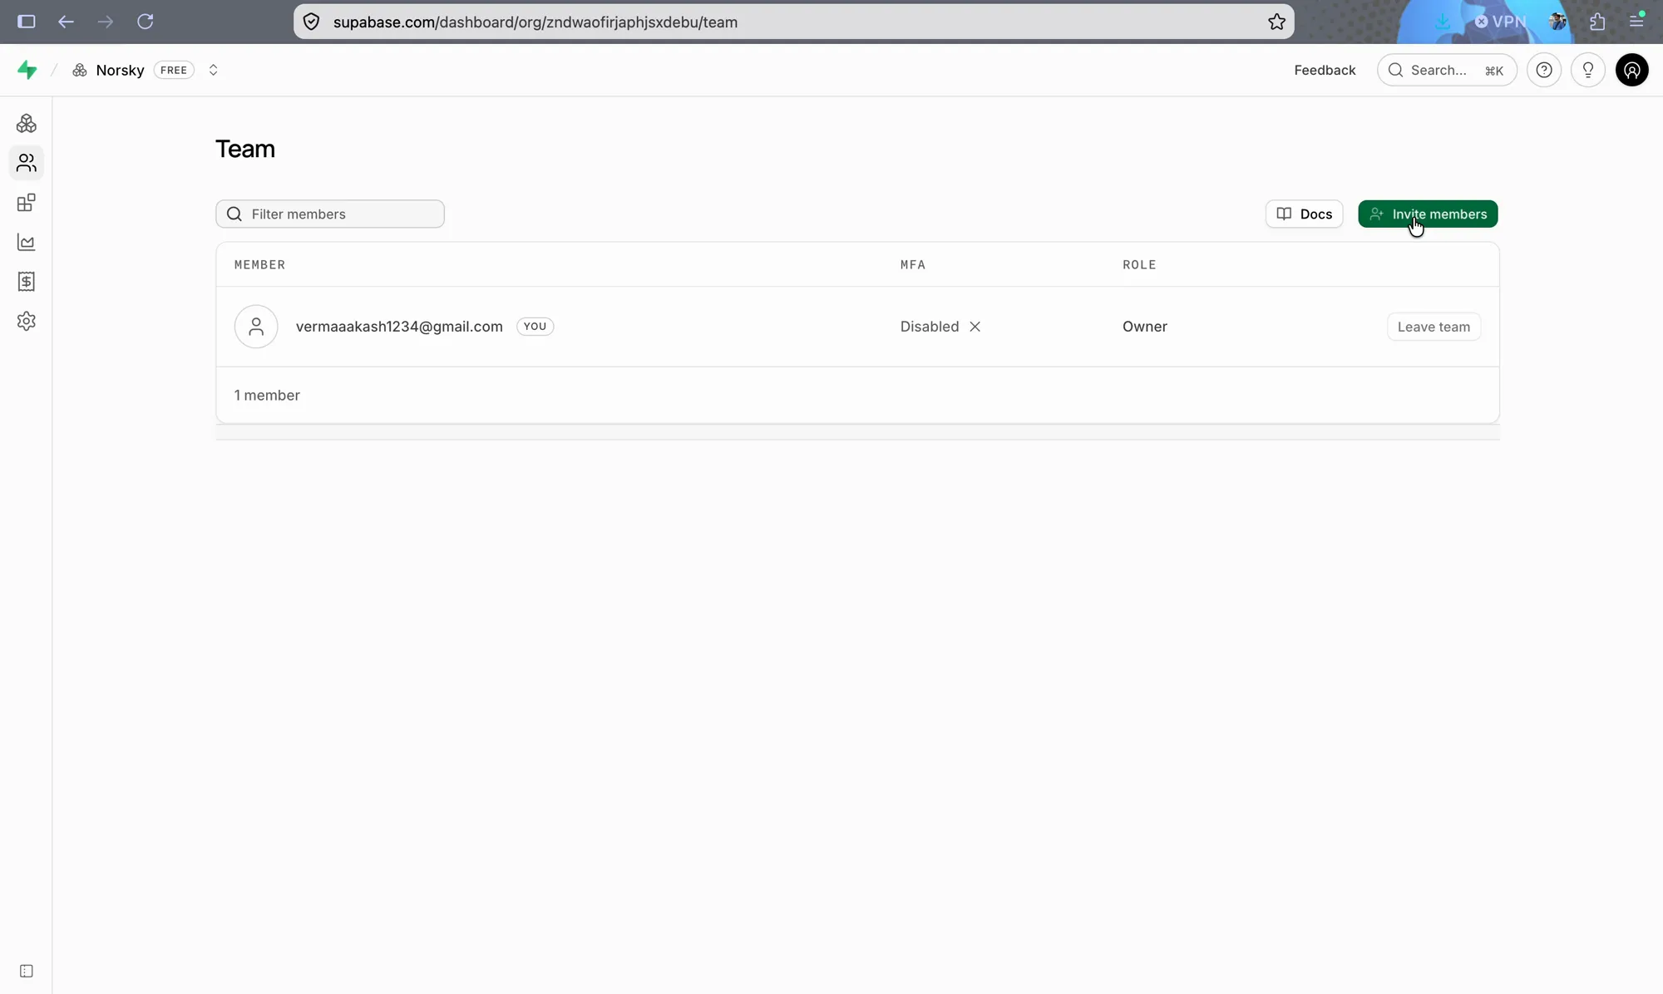This screenshot has height=994, width=1663.
Task: Open the browser hamburger menu
Action: click(x=1636, y=22)
